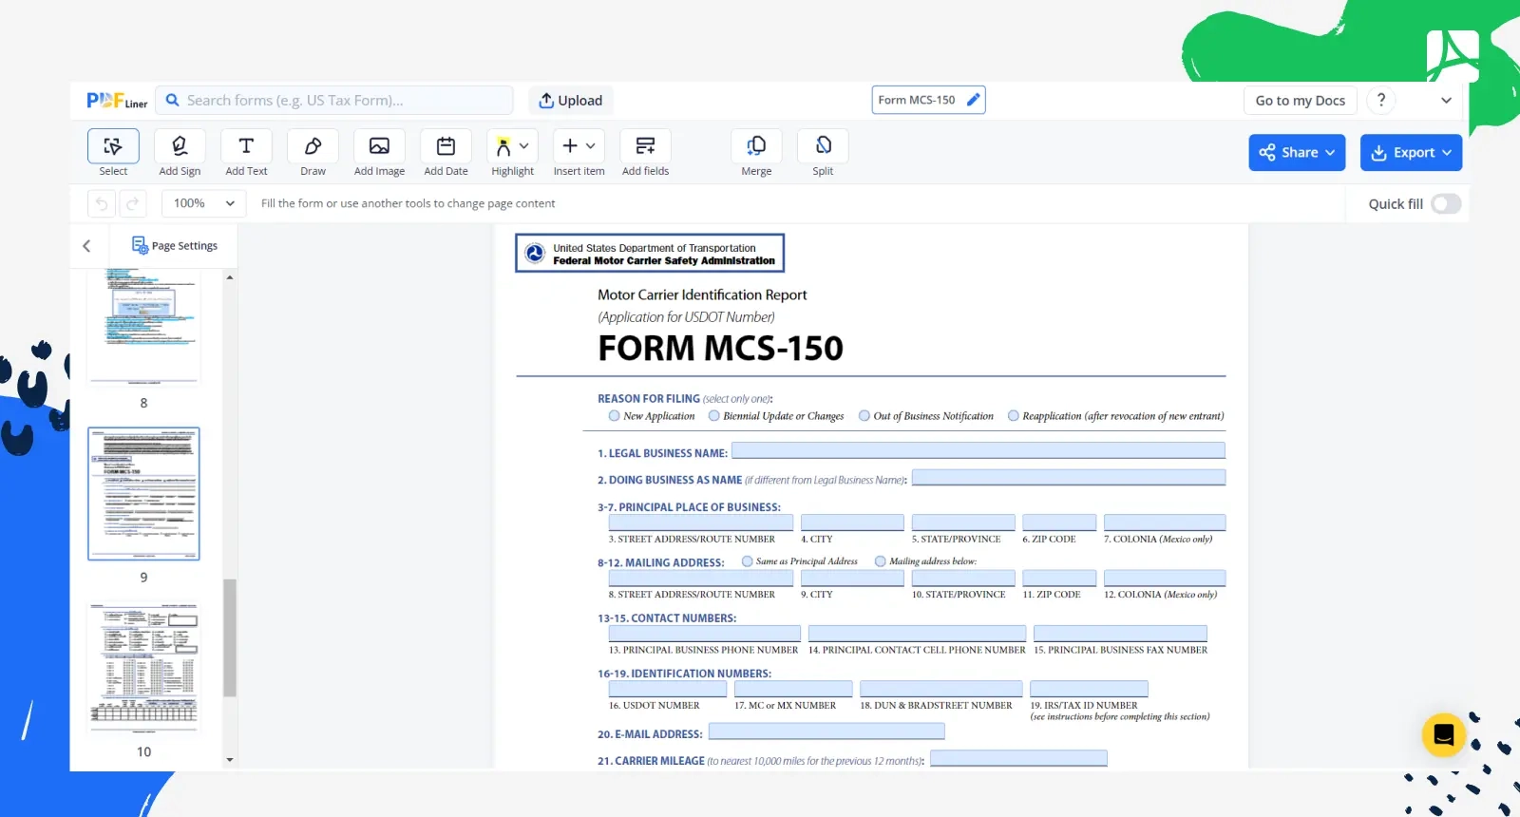Click the Legal Business Name field

(978, 450)
